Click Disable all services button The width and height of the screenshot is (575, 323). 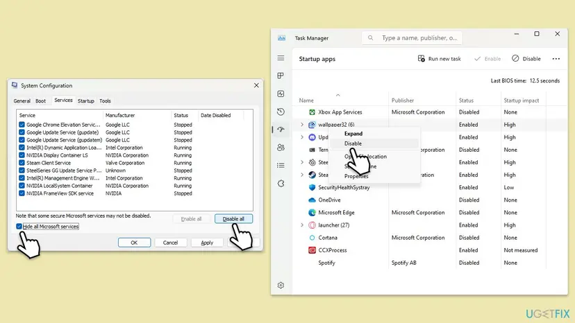[x=233, y=218]
